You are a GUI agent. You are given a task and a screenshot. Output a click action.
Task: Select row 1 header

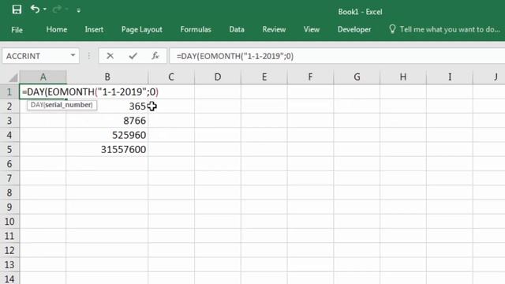[x=9, y=92]
